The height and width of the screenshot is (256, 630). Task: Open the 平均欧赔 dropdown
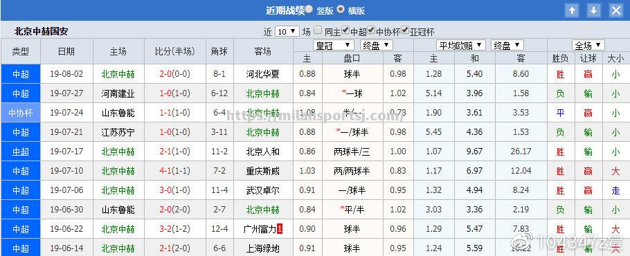point(461,46)
